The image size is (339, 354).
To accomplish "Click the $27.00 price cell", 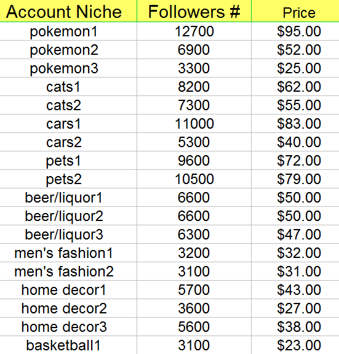I will [295, 308].
